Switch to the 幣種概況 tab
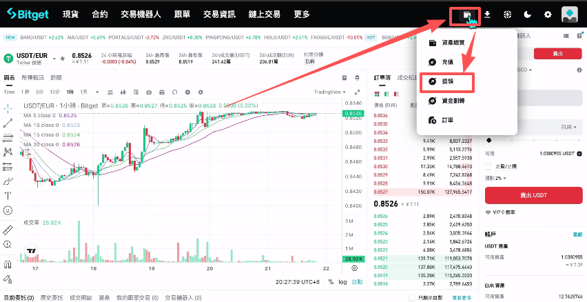The width and height of the screenshot is (587, 302). 32,78
